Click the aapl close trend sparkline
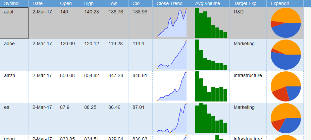311x140 pixels. pos(172,22)
